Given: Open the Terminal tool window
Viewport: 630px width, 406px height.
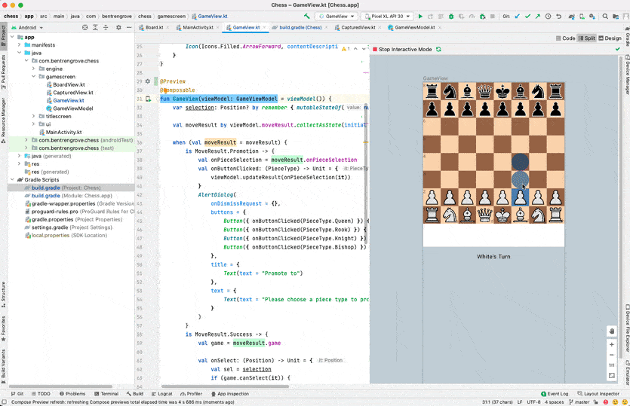Looking at the screenshot, I should click(x=106, y=393).
